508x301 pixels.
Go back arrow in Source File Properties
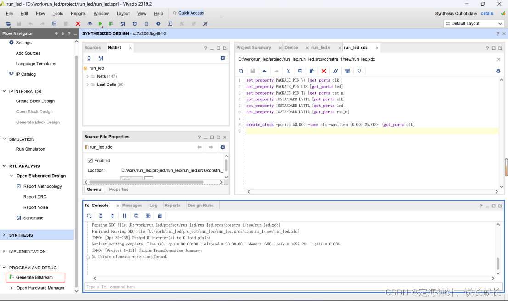(199, 147)
